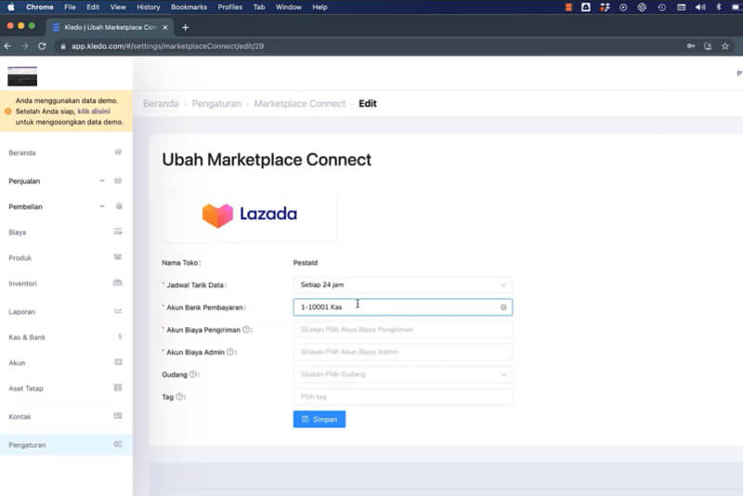The width and height of the screenshot is (743, 496).
Task: Click the Simpan save button
Action: point(319,419)
